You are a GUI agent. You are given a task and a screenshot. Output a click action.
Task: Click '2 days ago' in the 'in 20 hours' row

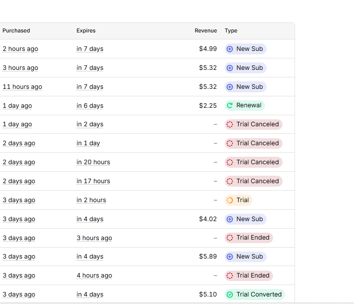(19, 162)
